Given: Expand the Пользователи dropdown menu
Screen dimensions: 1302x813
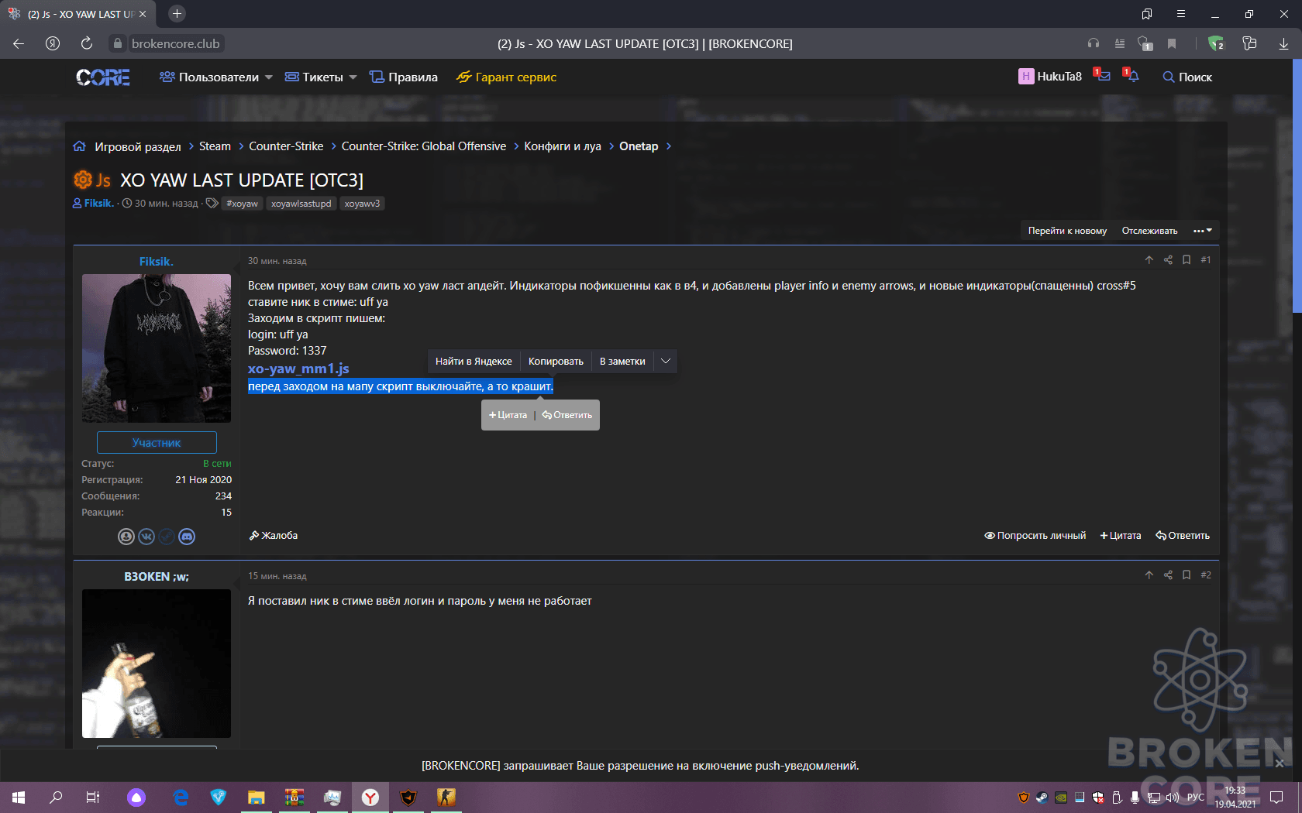Looking at the screenshot, I should pos(216,77).
